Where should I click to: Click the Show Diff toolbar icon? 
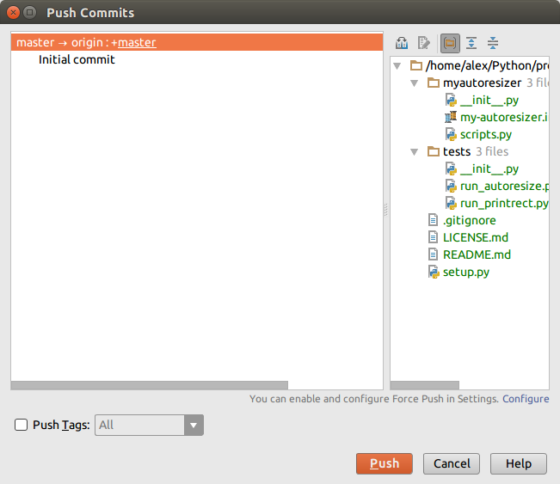pyautogui.click(x=402, y=43)
